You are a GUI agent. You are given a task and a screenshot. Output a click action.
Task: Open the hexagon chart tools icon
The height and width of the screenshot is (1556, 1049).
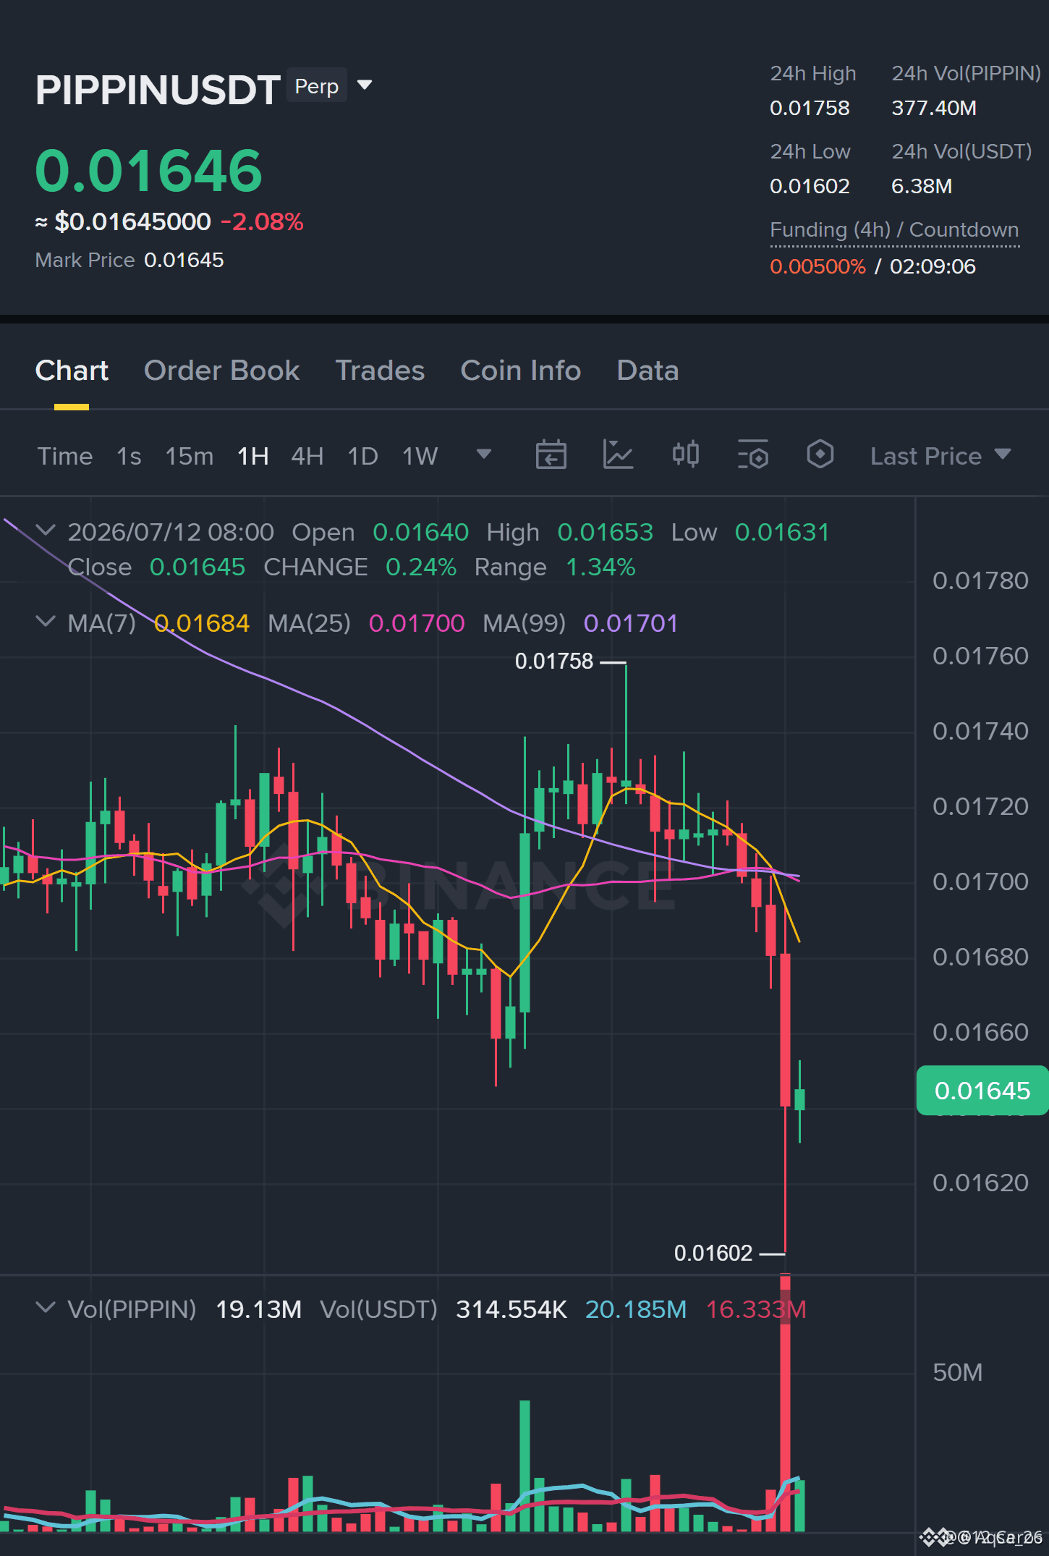[820, 454]
